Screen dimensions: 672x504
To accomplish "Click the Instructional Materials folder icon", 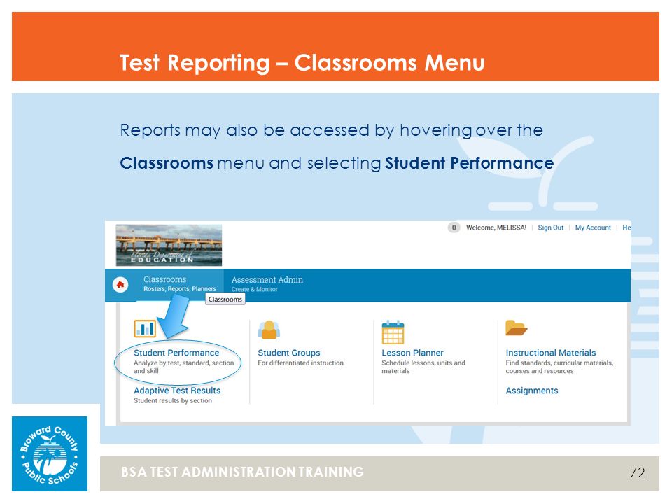I will (x=516, y=328).
